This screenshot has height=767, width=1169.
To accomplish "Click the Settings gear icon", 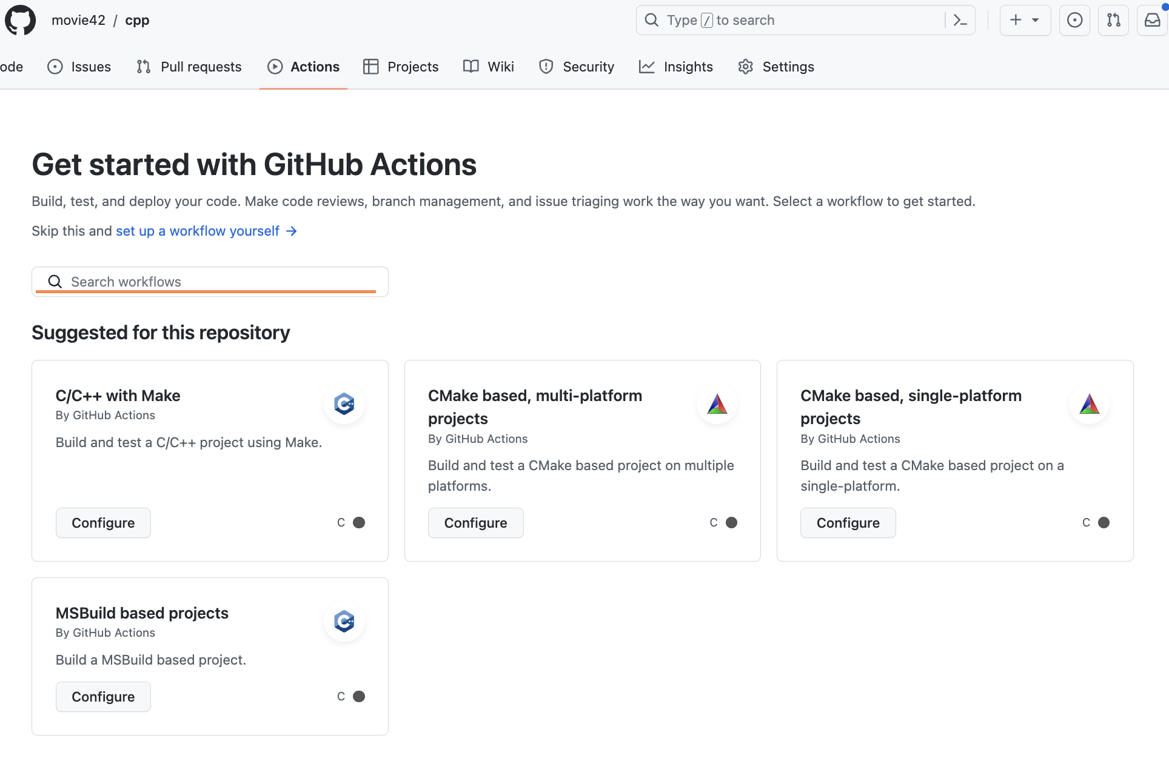I will click(x=743, y=67).
